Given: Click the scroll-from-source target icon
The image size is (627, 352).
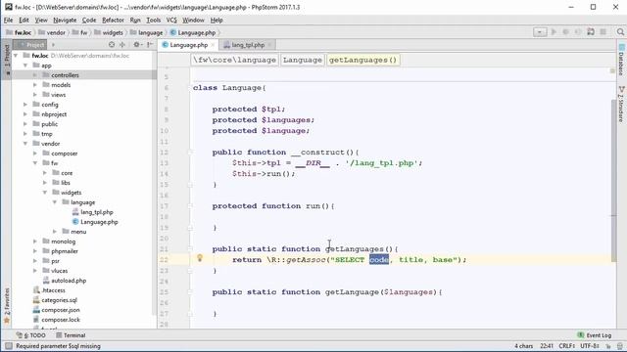Looking at the screenshot, I should click(x=112, y=45).
